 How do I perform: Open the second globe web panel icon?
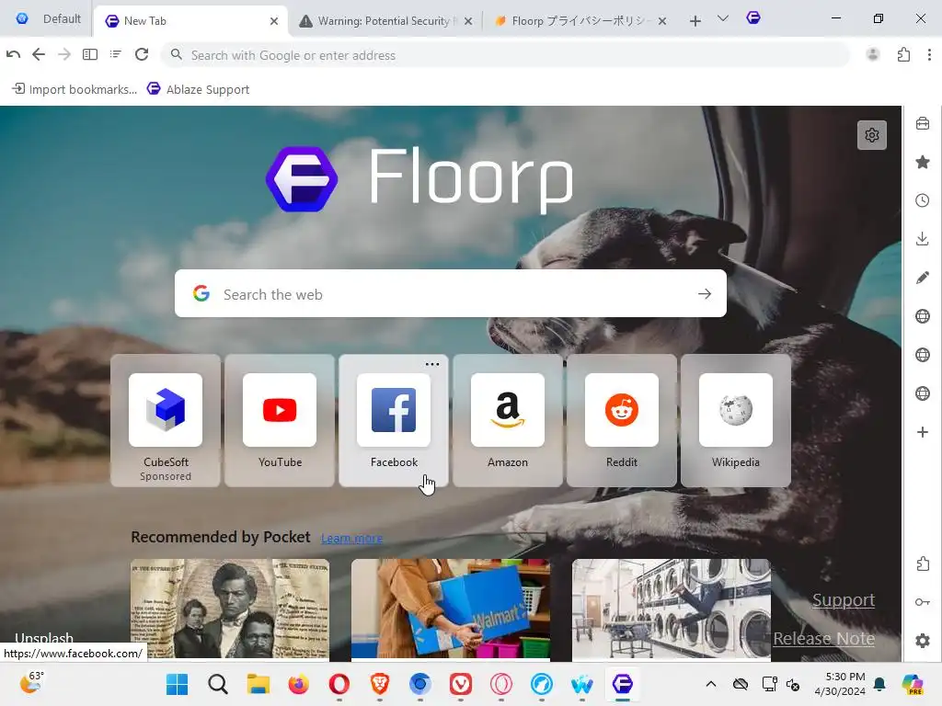tap(923, 355)
